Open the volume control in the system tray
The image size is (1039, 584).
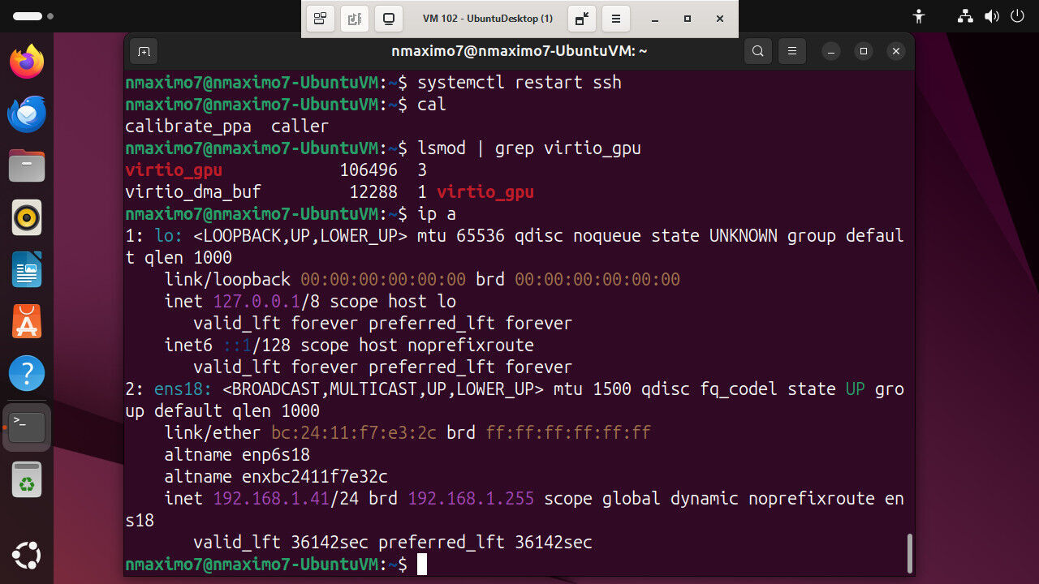[x=992, y=15]
